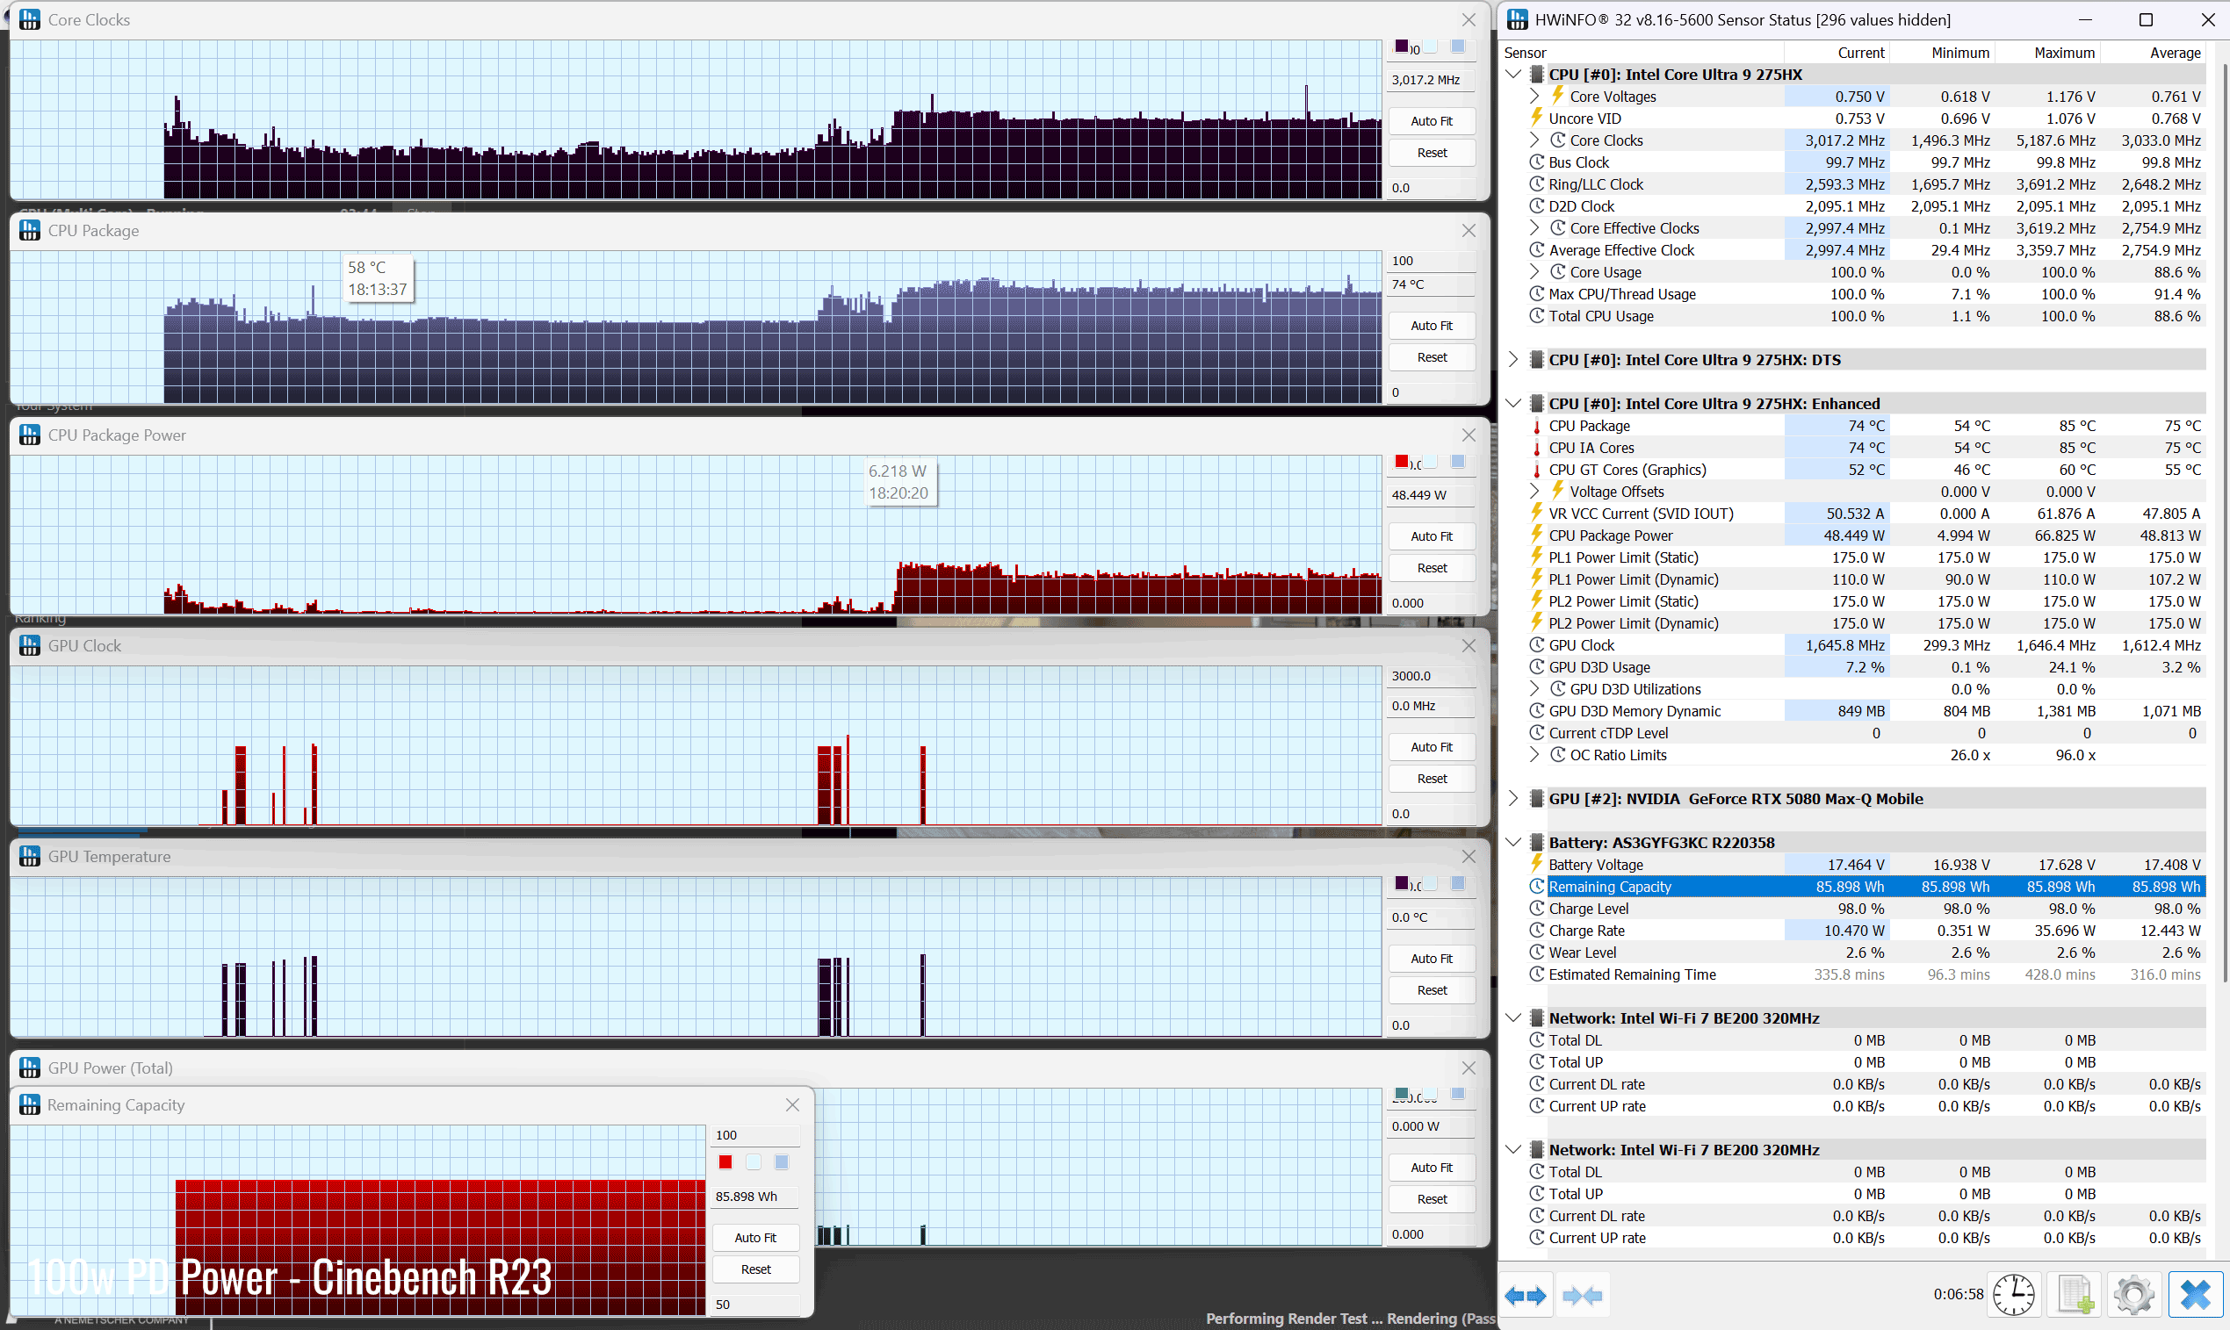
Task: Click the clock icon beside Charge Rate
Action: (x=1537, y=931)
